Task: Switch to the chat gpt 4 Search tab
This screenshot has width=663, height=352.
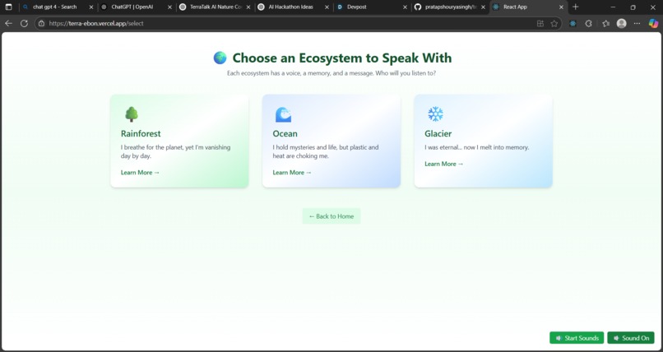Action: pos(54,7)
